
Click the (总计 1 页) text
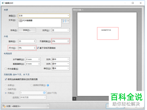(52, 93)
